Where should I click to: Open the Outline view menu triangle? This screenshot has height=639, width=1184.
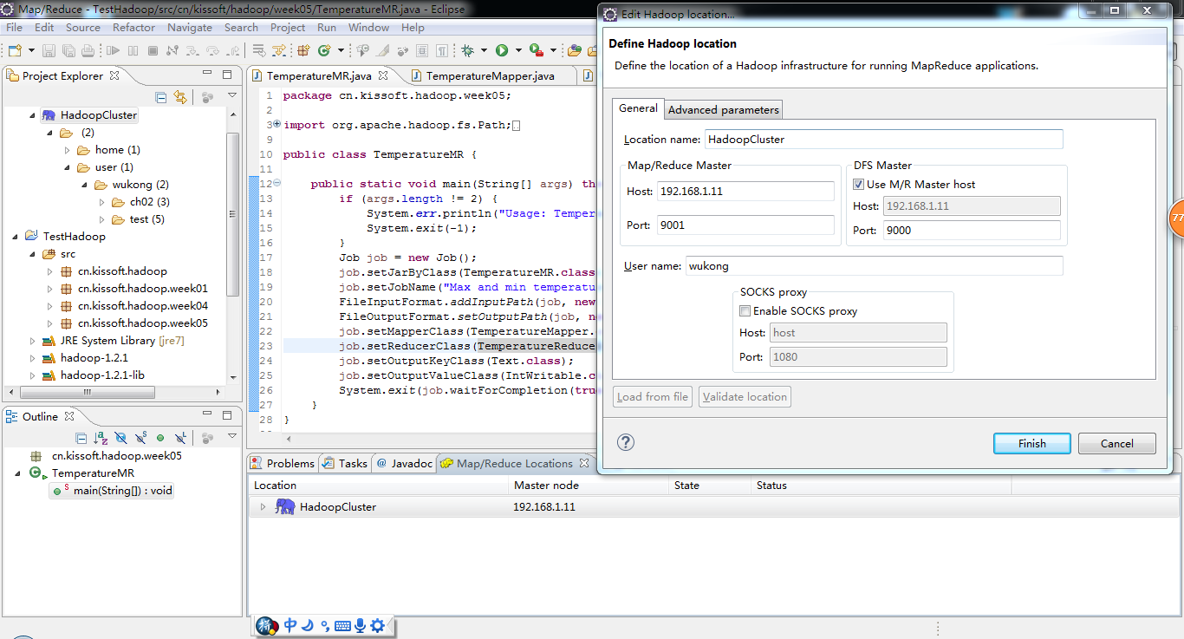point(232,437)
